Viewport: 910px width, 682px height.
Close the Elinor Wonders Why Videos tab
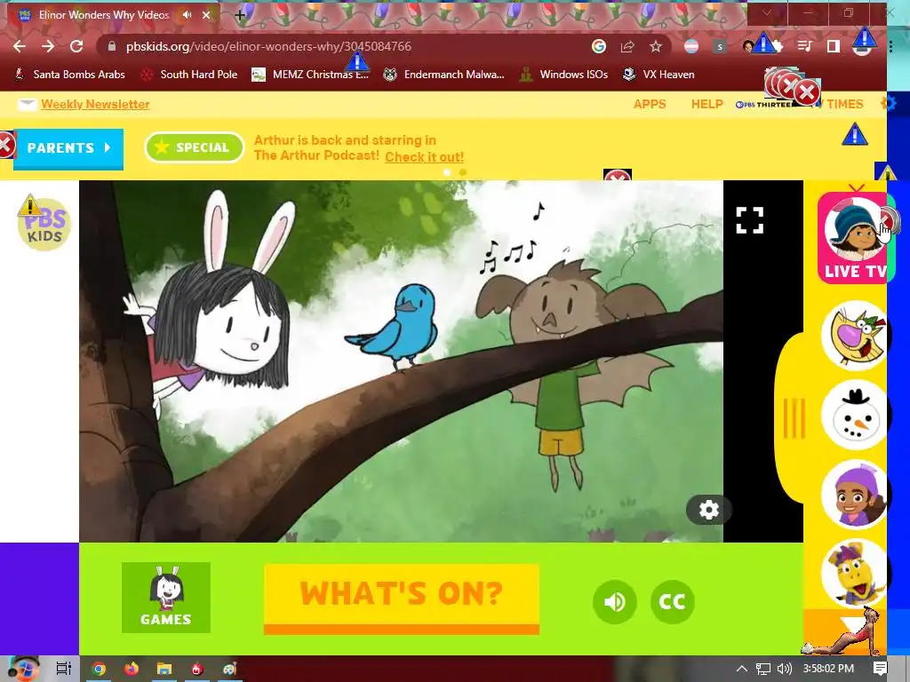pos(206,15)
